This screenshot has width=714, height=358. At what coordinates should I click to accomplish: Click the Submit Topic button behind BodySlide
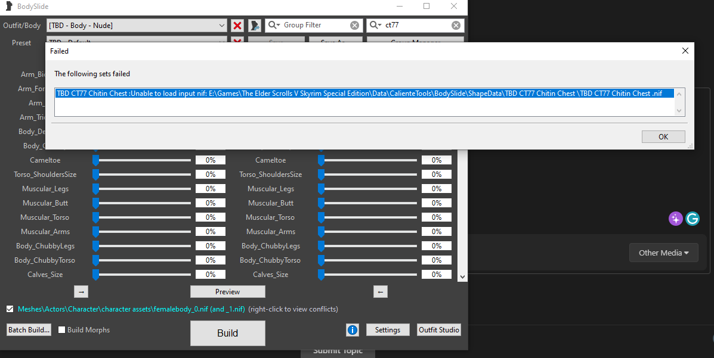[338, 352]
